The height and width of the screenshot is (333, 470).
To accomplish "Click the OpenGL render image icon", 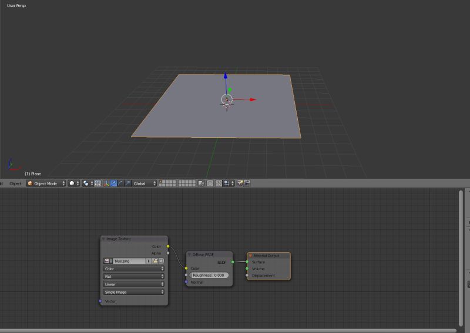I will click(x=240, y=184).
